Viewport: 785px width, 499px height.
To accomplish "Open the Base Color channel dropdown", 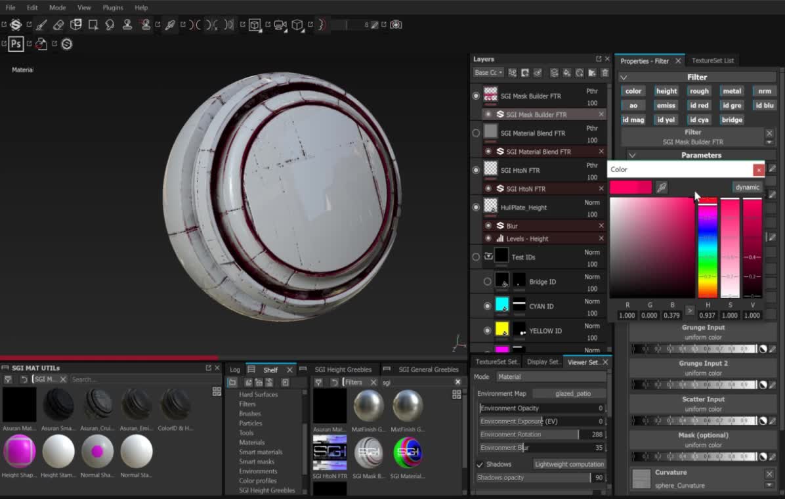I will click(x=488, y=73).
